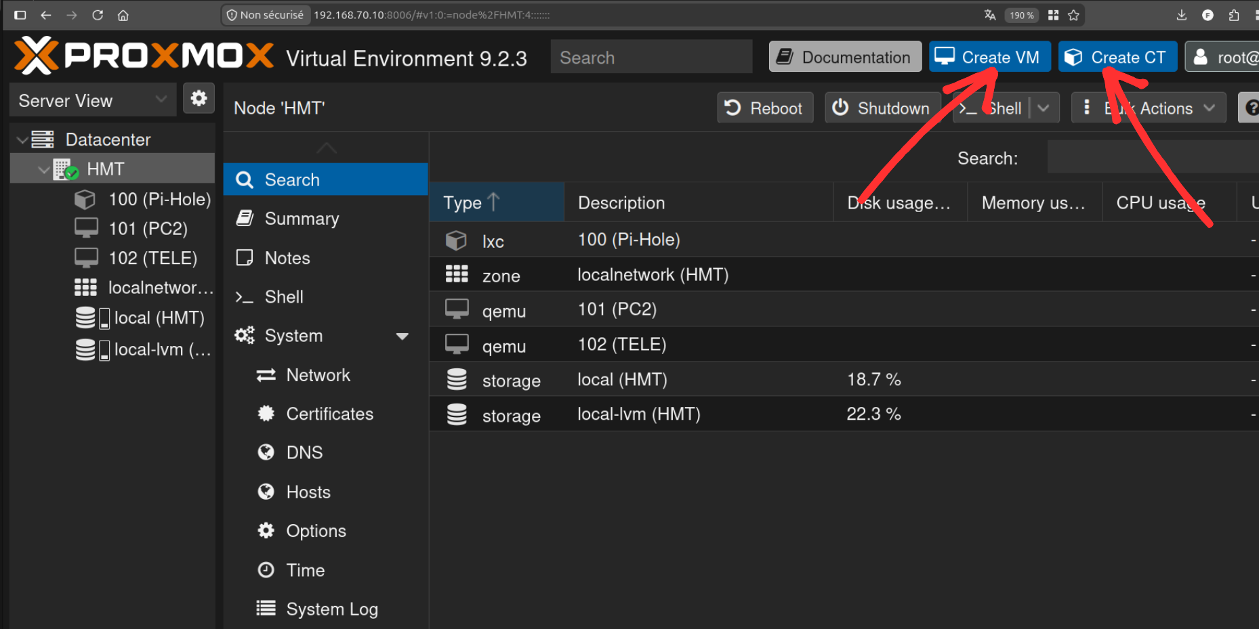This screenshot has width=1259, height=629.
Task: Focus the panel Search: filter field
Action: coord(1153,158)
